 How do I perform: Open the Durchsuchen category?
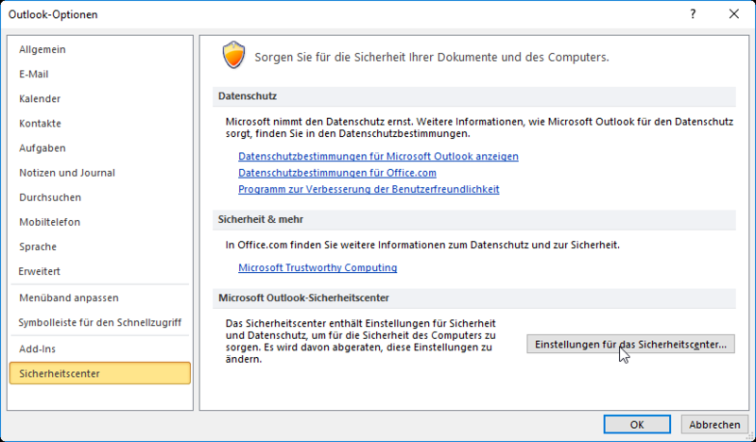(x=50, y=197)
